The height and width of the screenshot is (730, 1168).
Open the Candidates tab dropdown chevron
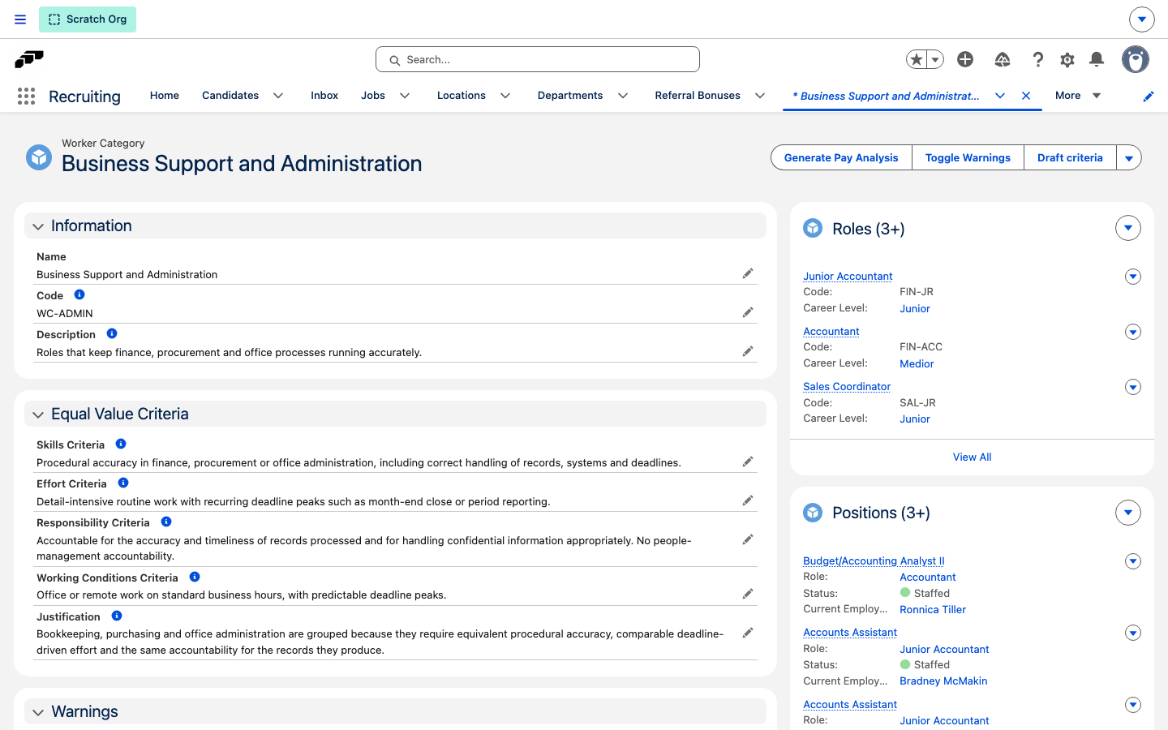pyautogui.click(x=278, y=96)
